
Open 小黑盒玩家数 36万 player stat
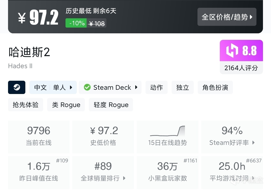pyautogui.click(x=167, y=172)
